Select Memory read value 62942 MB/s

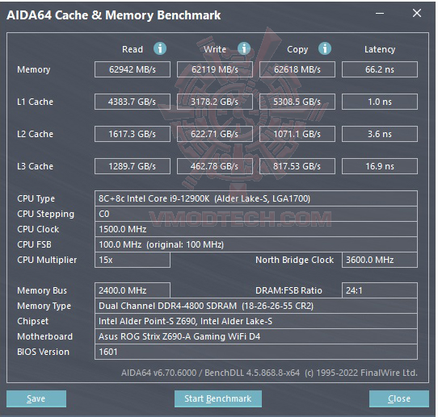tap(133, 69)
